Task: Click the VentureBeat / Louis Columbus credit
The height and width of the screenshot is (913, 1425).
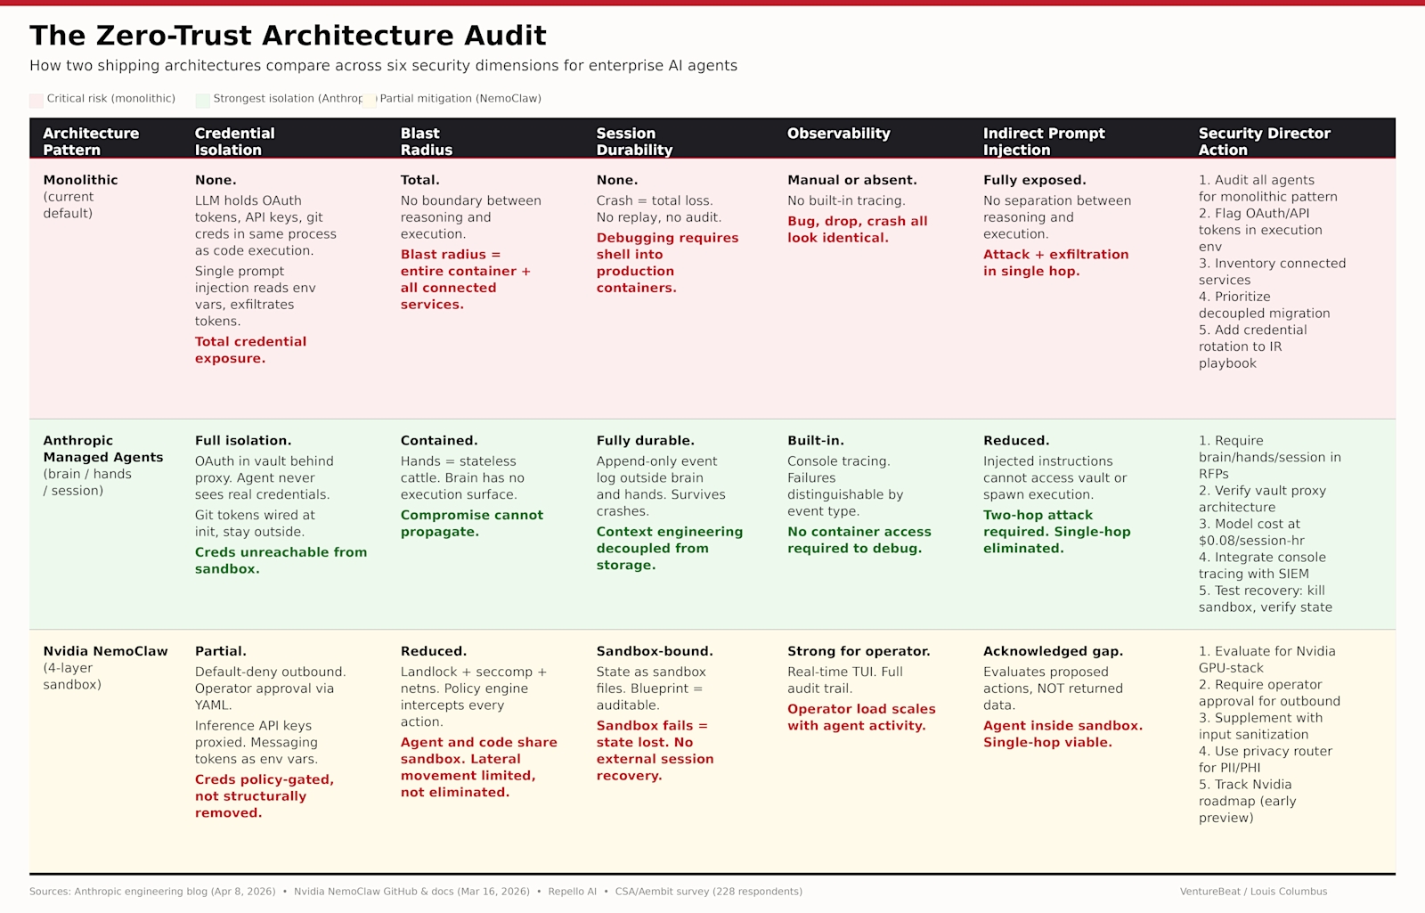Action: point(1253,892)
